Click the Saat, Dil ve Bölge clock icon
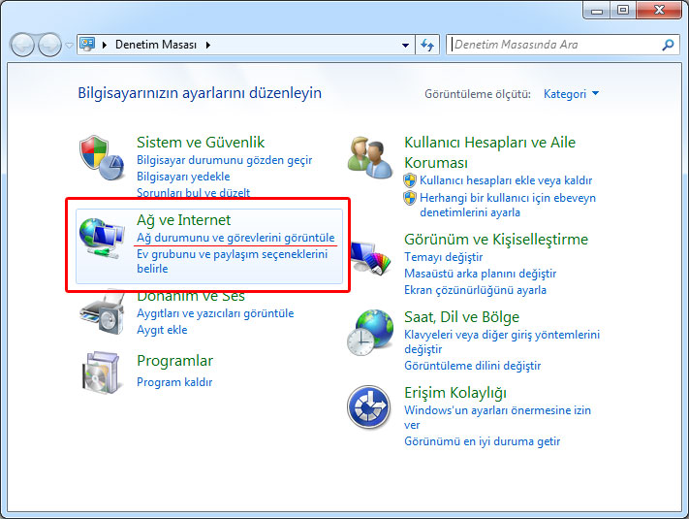This screenshot has width=689, height=519. [x=370, y=334]
